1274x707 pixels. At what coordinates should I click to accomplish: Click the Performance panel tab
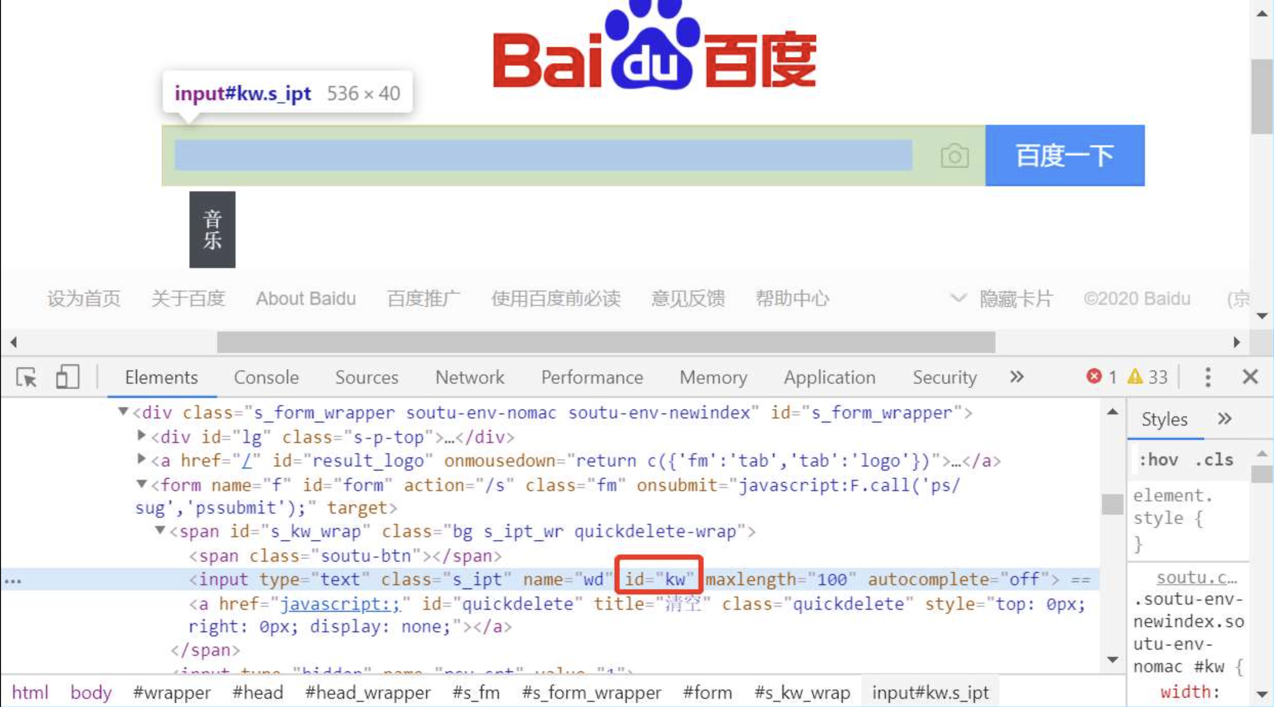coord(592,377)
